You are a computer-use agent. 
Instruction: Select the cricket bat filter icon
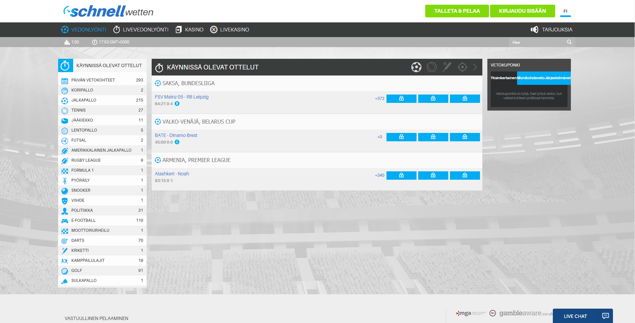(x=447, y=67)
